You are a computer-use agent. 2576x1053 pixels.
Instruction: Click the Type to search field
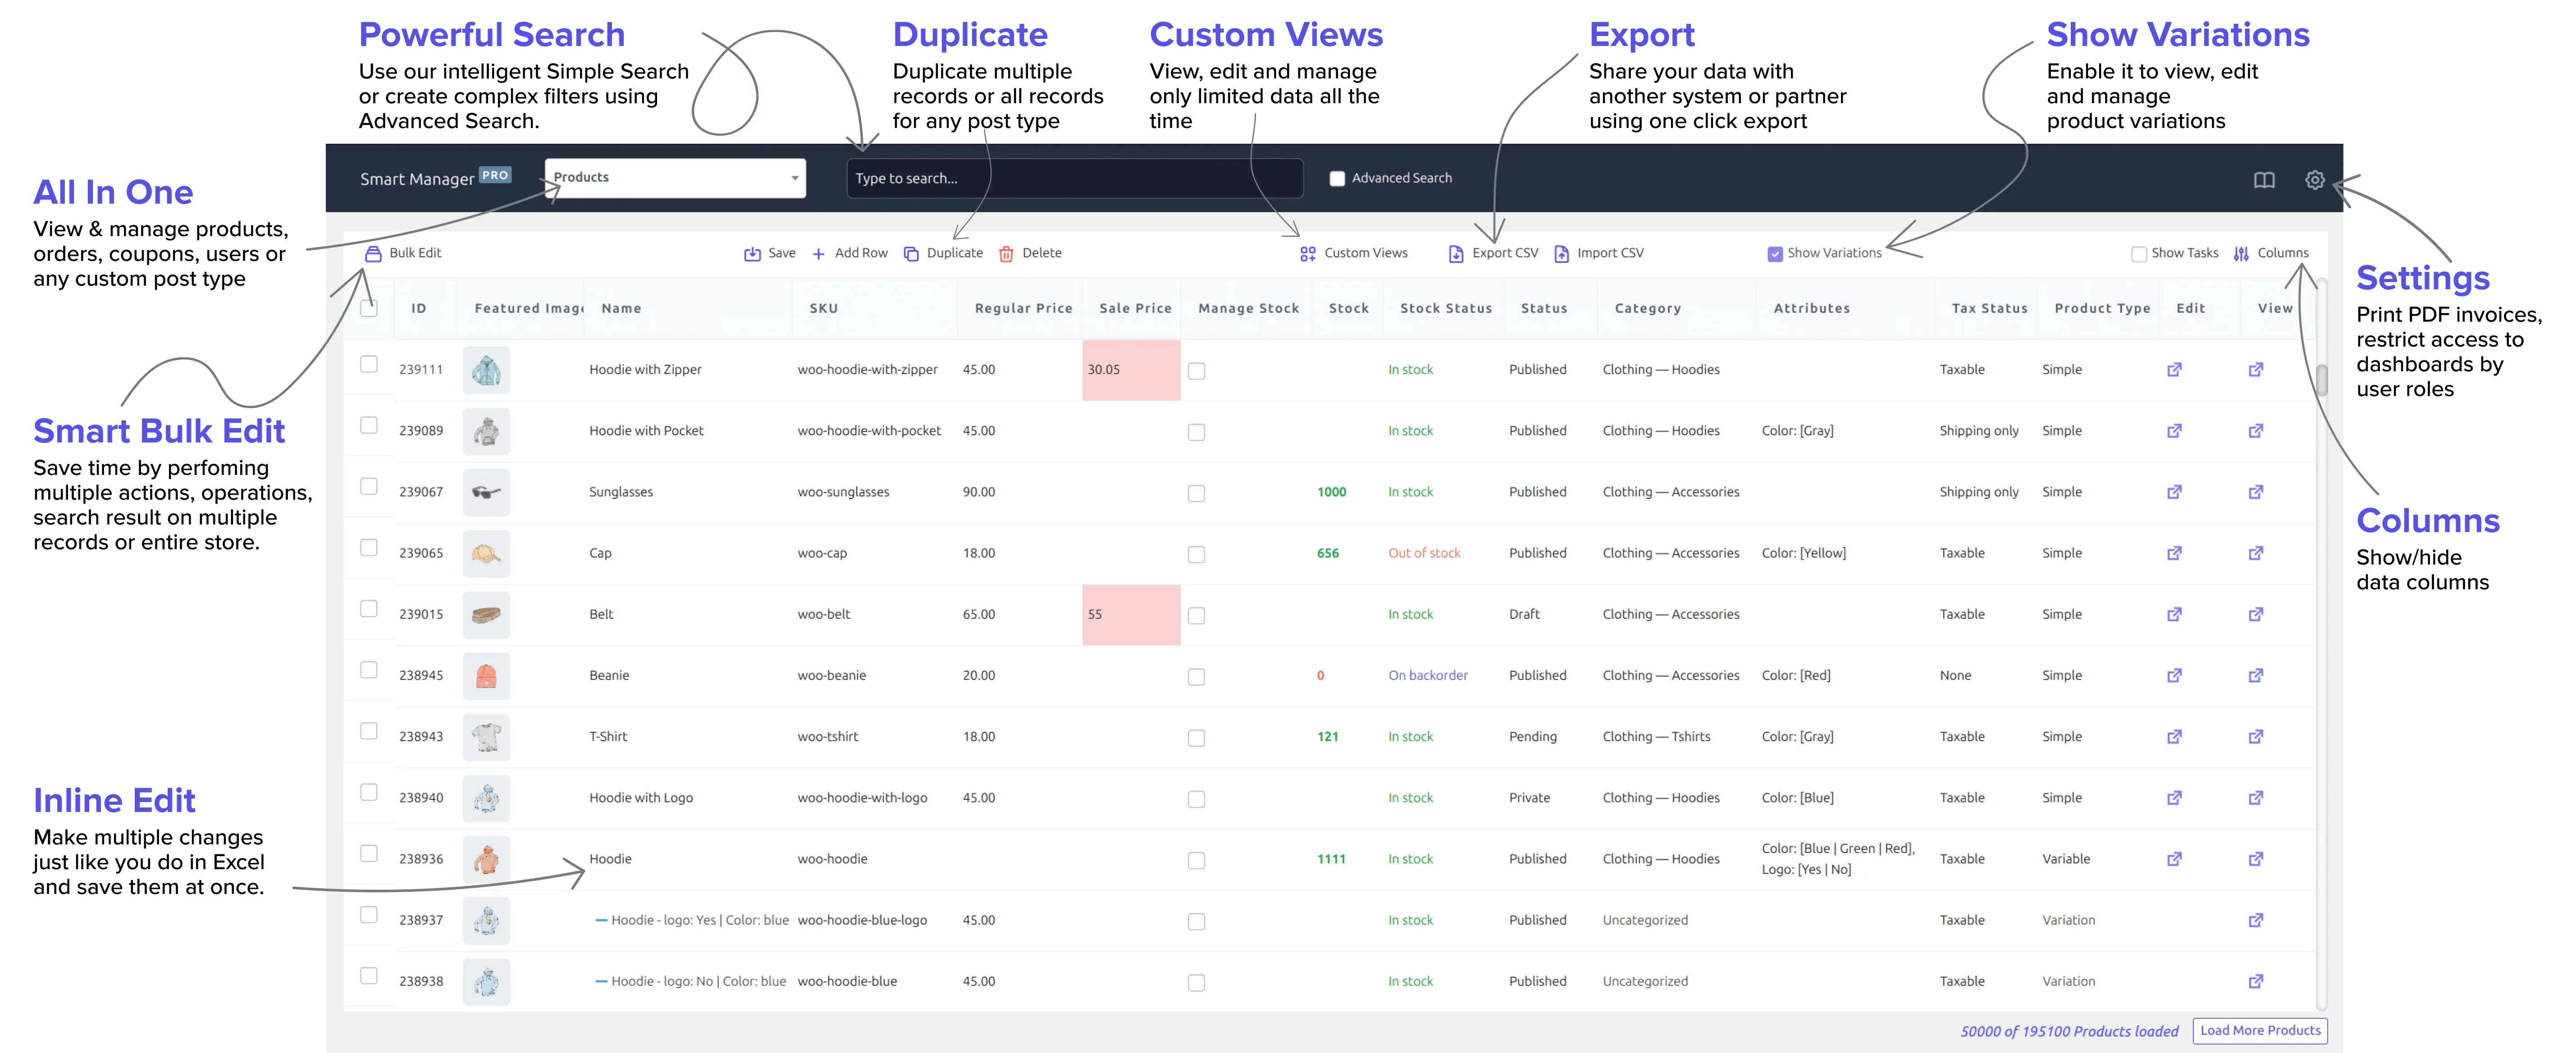click(1074, 178)
